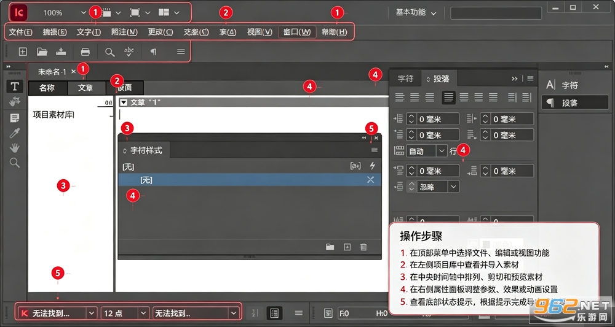
Task: Select the Eyedropper tool
Action: pyautogui.click(x=15, y=133)
